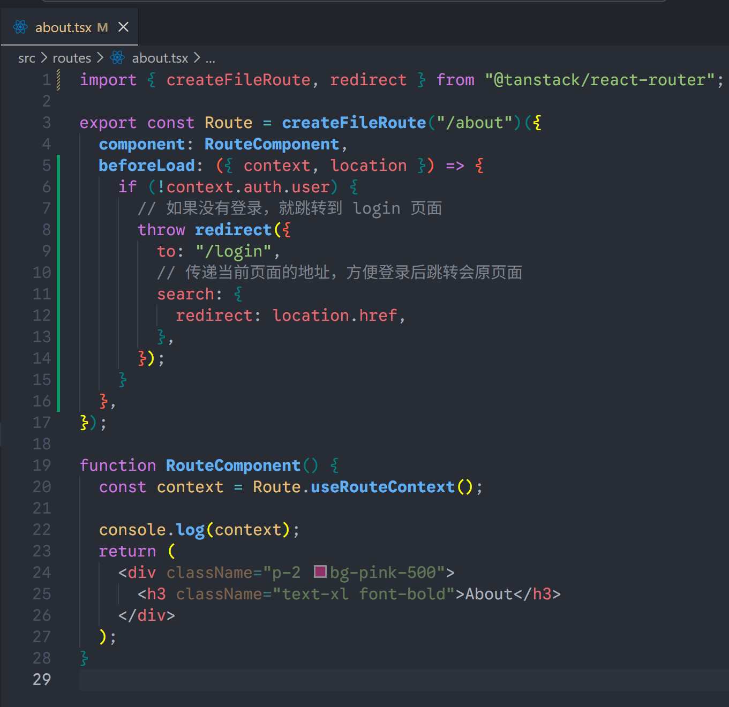Open the routes breadcrumb dropdown
This screenshot has width=729, height=707.
tap(72, 58)
